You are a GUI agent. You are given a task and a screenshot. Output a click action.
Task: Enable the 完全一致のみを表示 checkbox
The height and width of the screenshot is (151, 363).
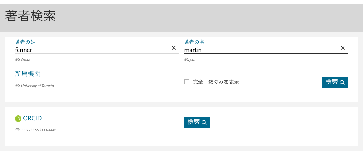pos(187,82)
